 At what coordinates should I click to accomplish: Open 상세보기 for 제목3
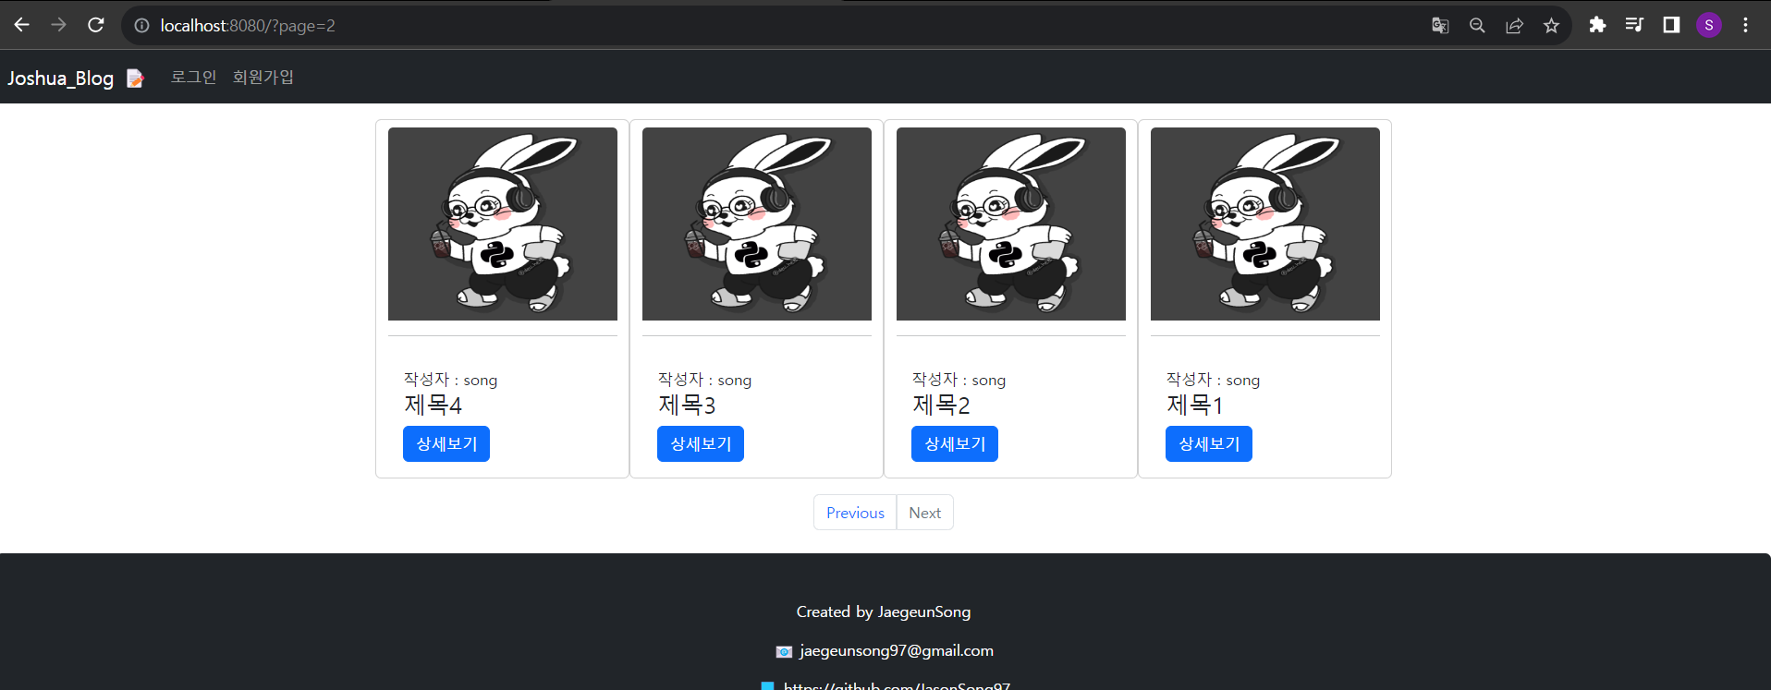tap(701, 443)
